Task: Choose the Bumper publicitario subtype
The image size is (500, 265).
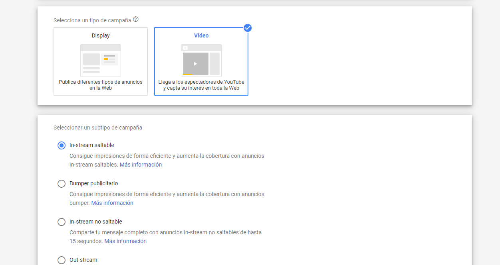Action: click(x=61, y=183)
